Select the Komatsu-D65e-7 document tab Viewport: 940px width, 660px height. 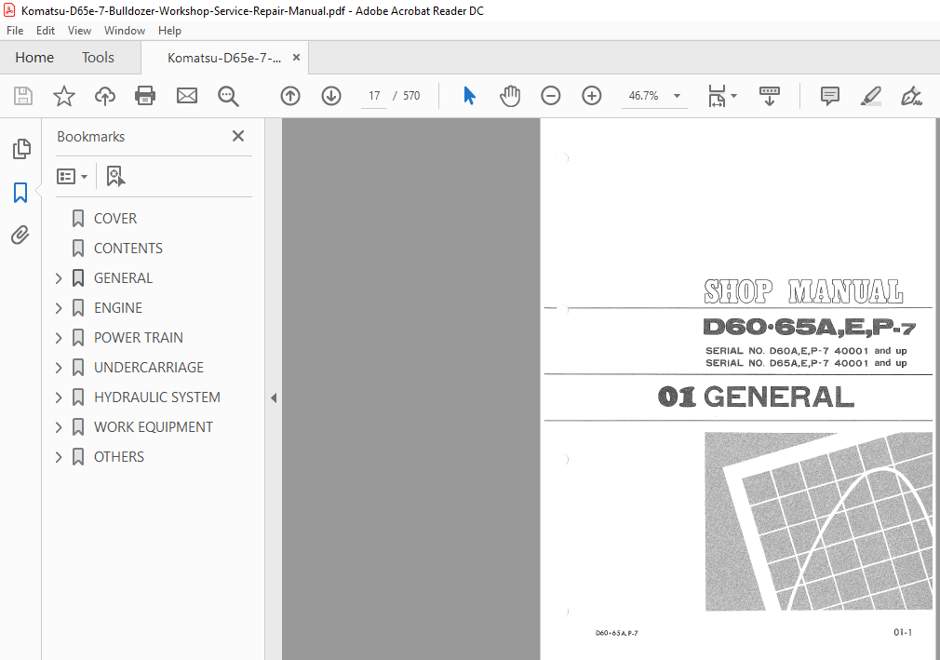[x=224, y=58]
